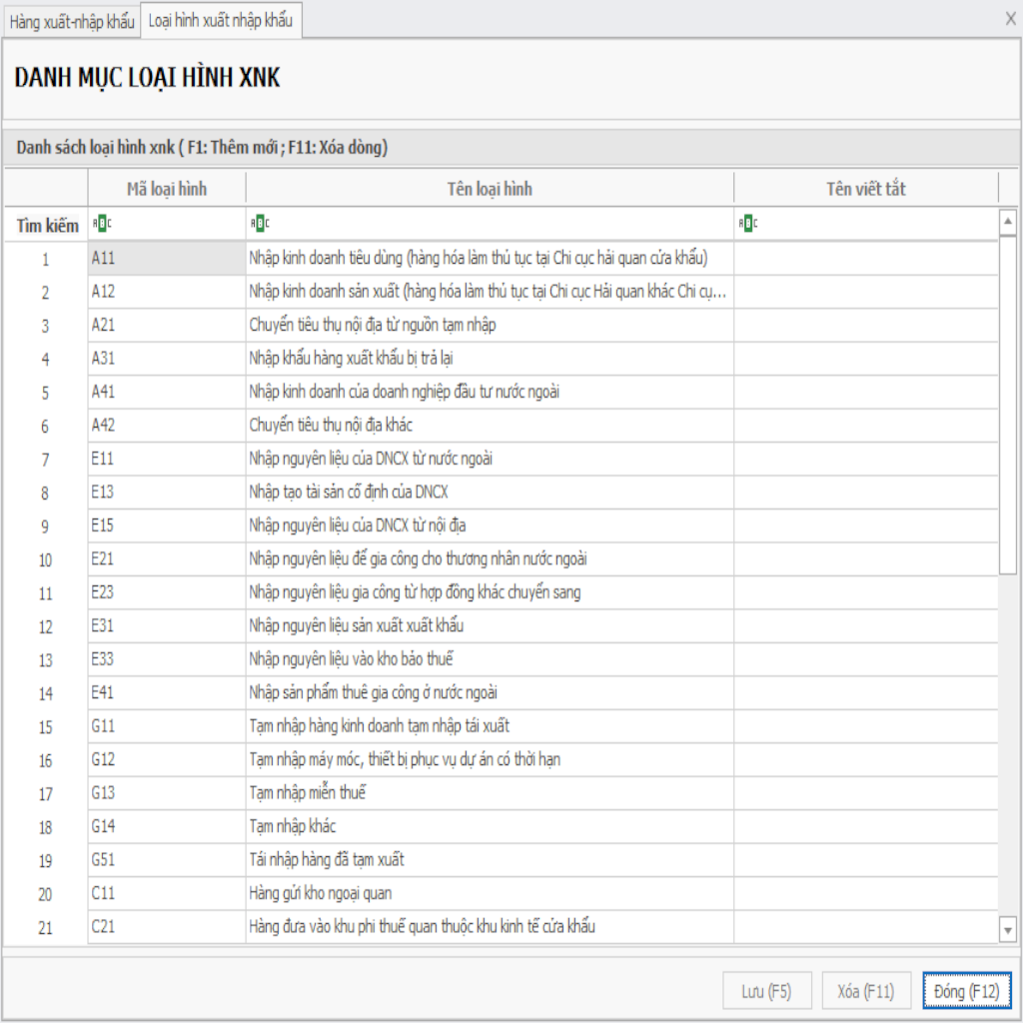The width and height of the screenshot is (1023, 1023).
Task: Click filter icon in Tên loại hình search cell
Action: (x=259, y=225)
